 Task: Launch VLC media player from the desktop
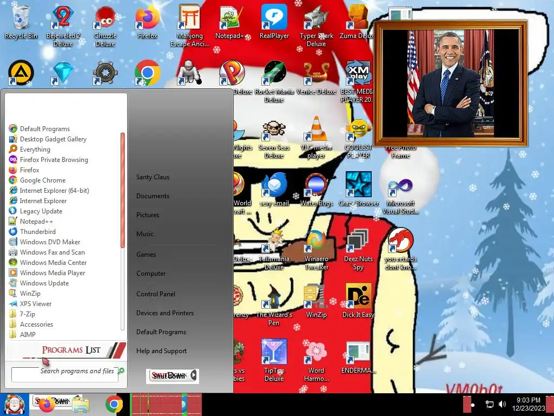pyautogui.click(x=316, y=136)
